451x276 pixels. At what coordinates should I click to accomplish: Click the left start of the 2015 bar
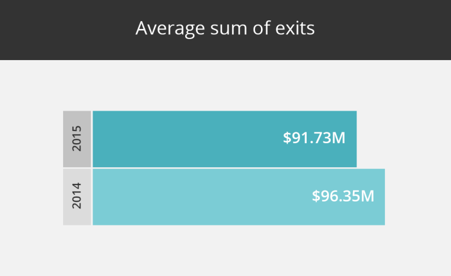99,139
